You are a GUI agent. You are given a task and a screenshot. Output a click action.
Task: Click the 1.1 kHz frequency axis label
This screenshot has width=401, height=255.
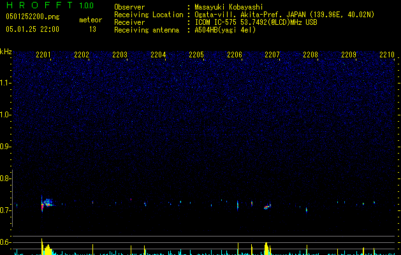tap(6, 83)
